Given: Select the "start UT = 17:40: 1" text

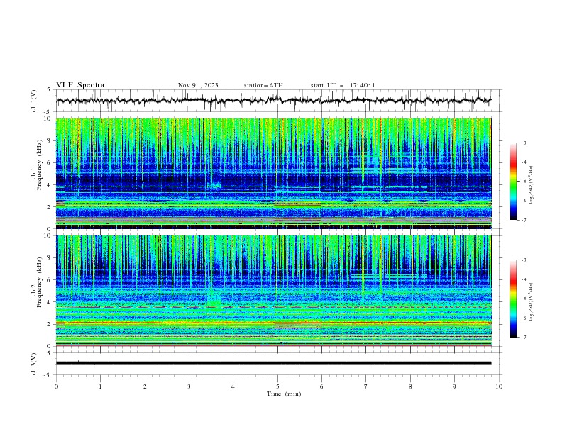Looking at the screenshot, I should [343, 85].
